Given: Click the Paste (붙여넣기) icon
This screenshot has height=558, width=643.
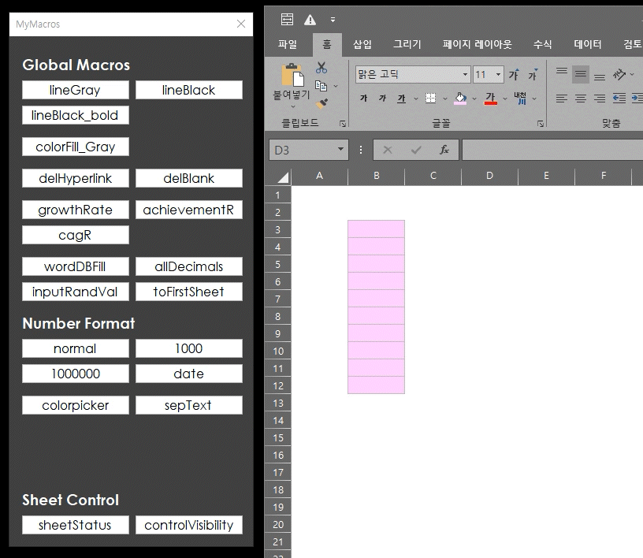Looking at the screenshot, I should coord(292,75).
